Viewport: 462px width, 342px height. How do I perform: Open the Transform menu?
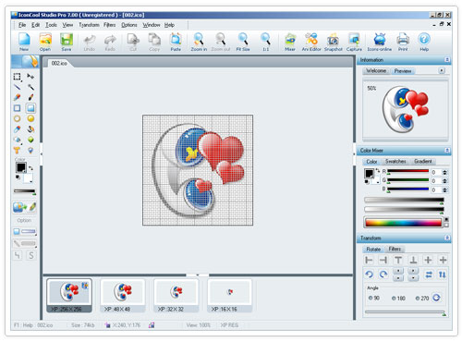coord(89,25)
